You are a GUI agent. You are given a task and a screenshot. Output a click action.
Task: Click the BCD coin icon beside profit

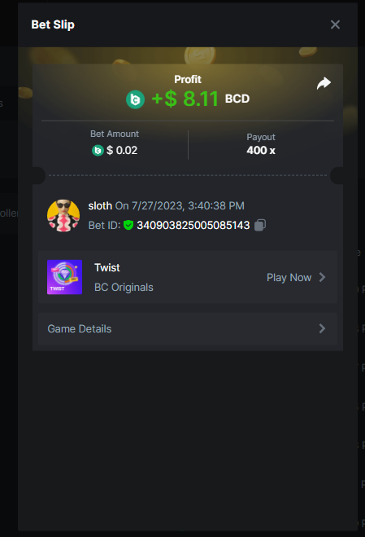coord(135,99)
